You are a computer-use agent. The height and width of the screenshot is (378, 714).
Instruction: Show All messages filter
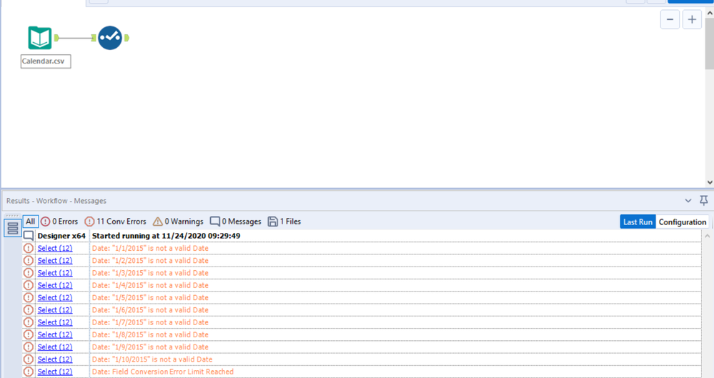(x=31, y=222)
